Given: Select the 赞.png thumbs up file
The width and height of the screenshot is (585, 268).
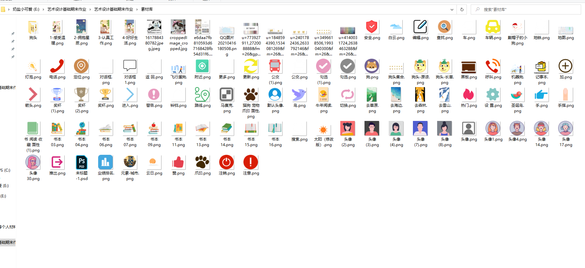Looking at the screenshot, I should (x=178, y=163).
